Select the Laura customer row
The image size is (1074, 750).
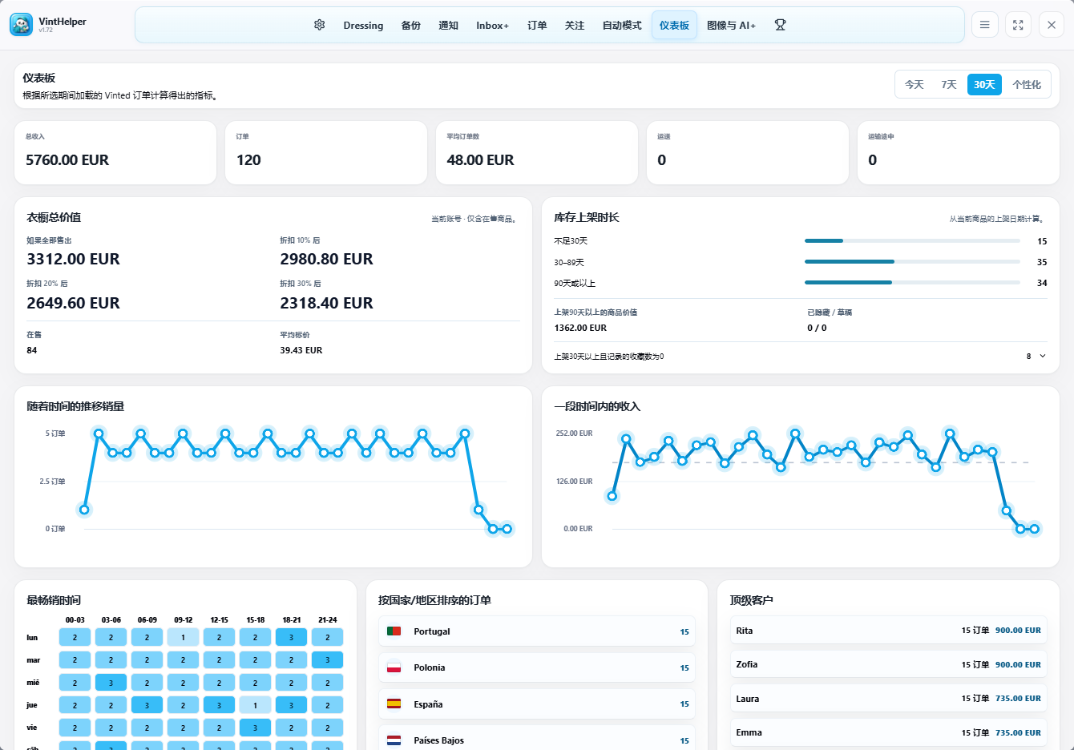(x=888, y=699)
